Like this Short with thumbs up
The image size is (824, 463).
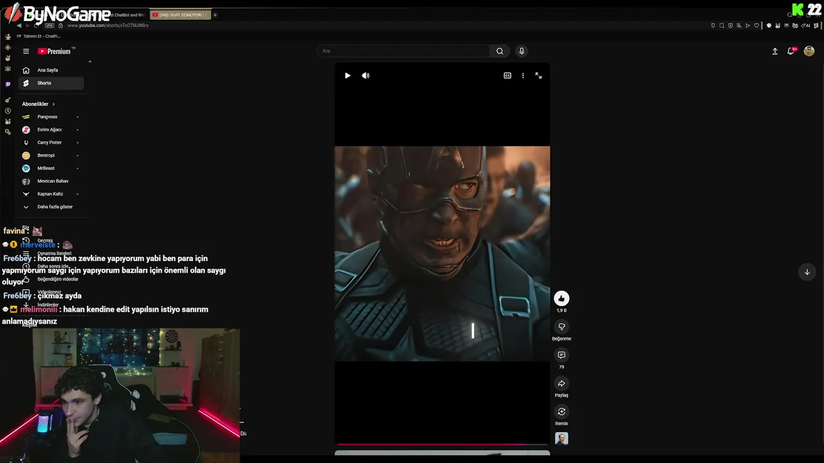(561, 298)
